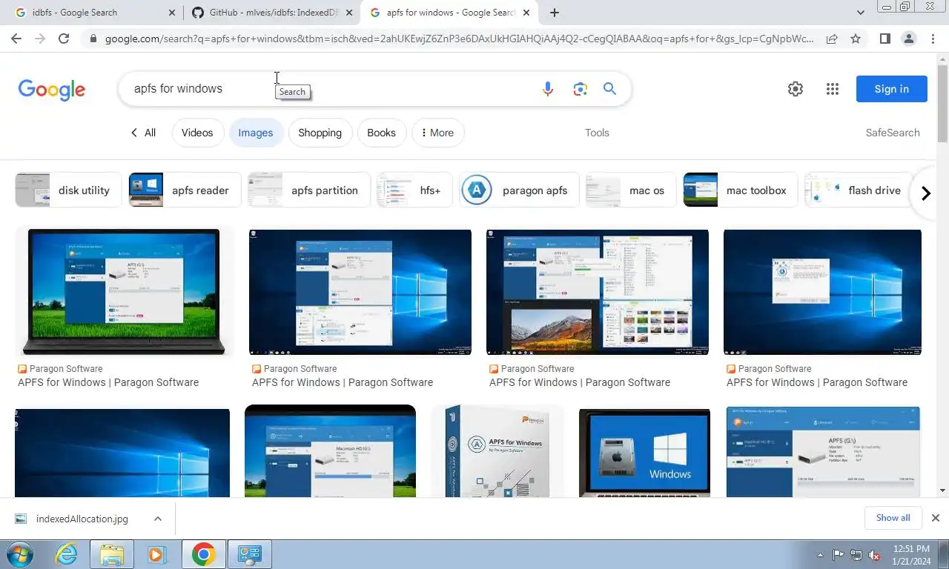The width and height of the screenshot is (949, 569).
Task: Close the GitHub mlveis/idbfs tab
Action: pos(349,13)
